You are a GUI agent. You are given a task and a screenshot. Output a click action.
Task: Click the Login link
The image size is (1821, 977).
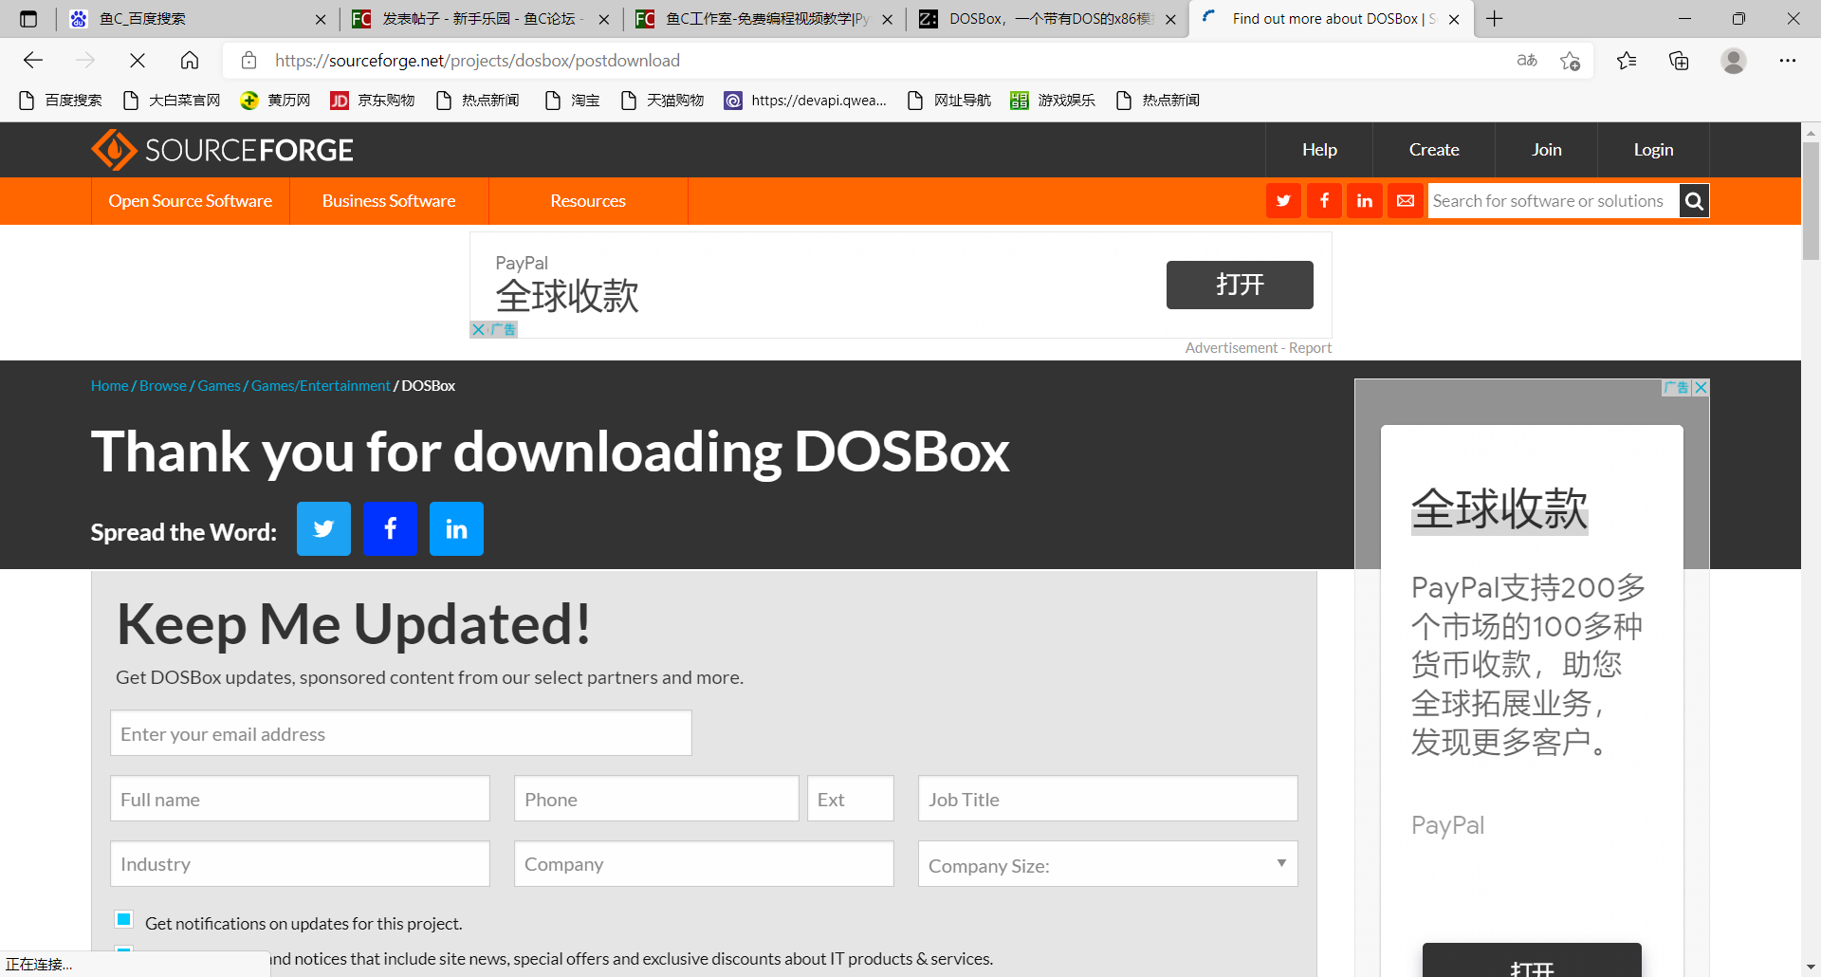click(1653, 150)
